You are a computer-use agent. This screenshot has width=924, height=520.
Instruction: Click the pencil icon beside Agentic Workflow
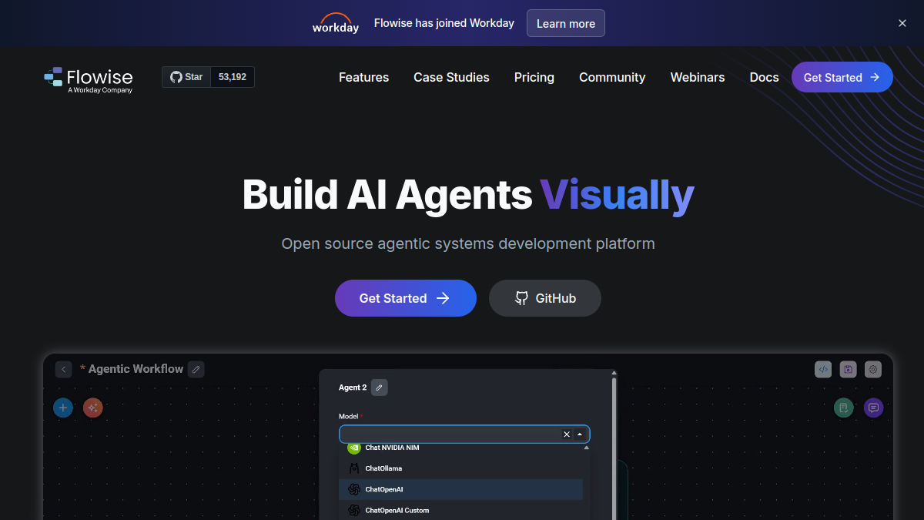[196, 369]
